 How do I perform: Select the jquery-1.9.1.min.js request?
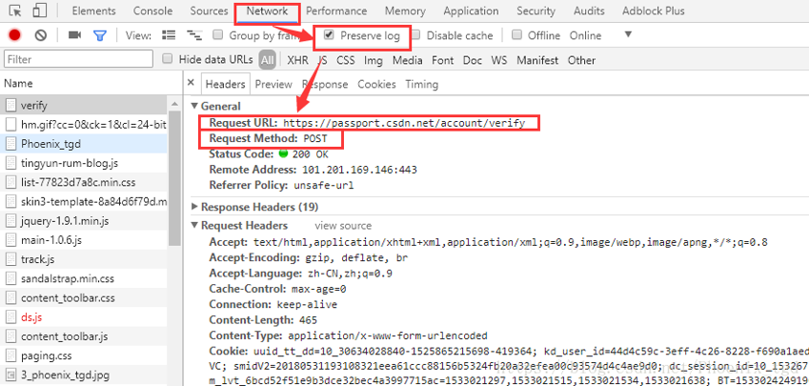(x=67, y=221)
